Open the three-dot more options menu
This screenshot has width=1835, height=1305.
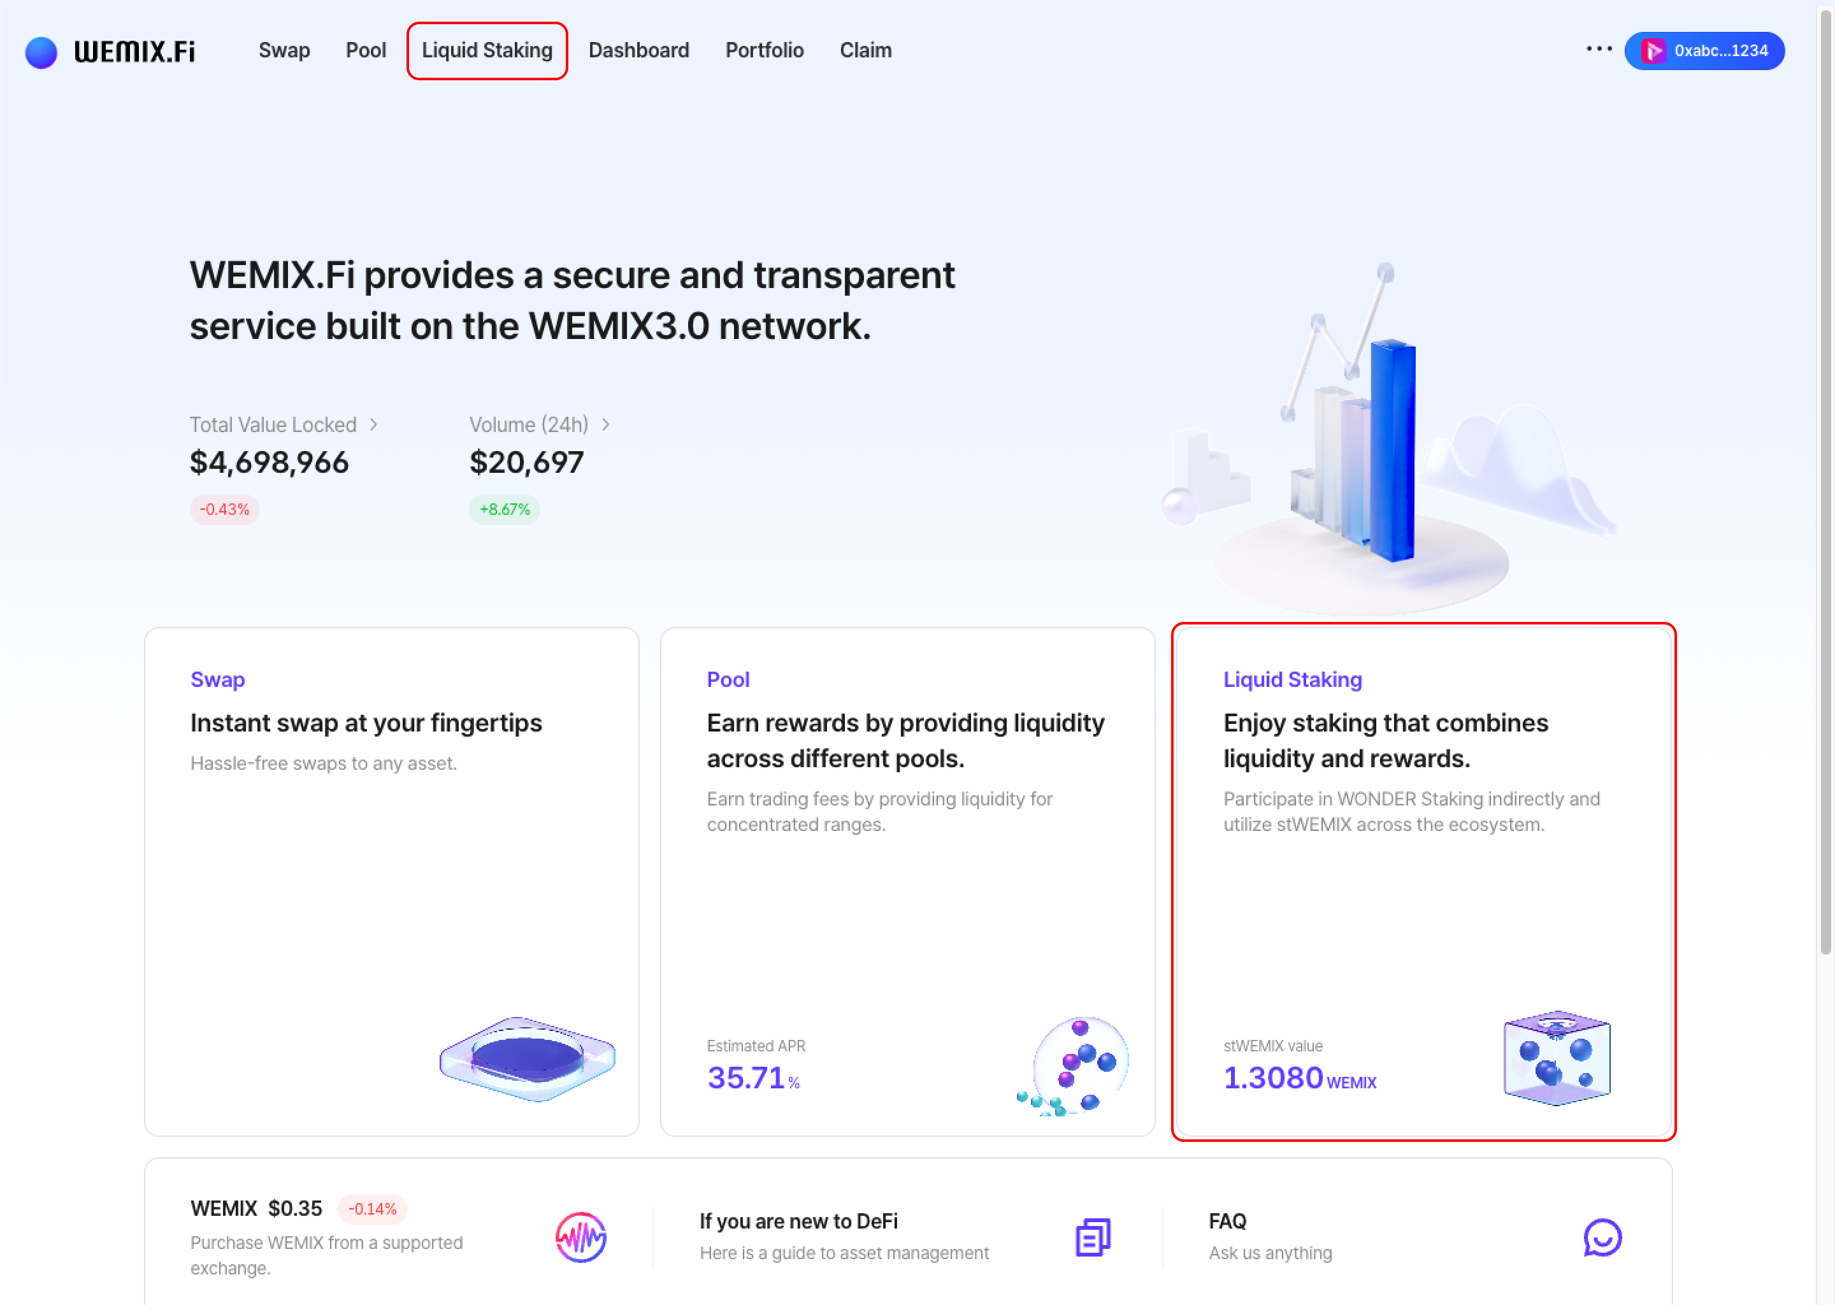click(x=1599, y=49)
